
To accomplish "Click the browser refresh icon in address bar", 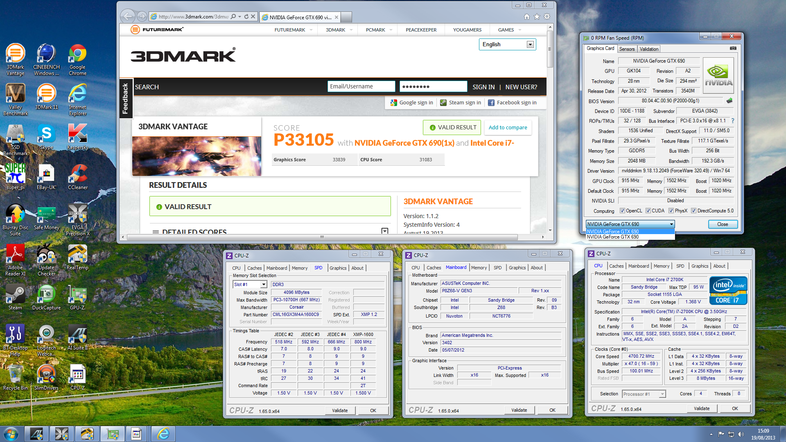I will click(x=246, y=17).
